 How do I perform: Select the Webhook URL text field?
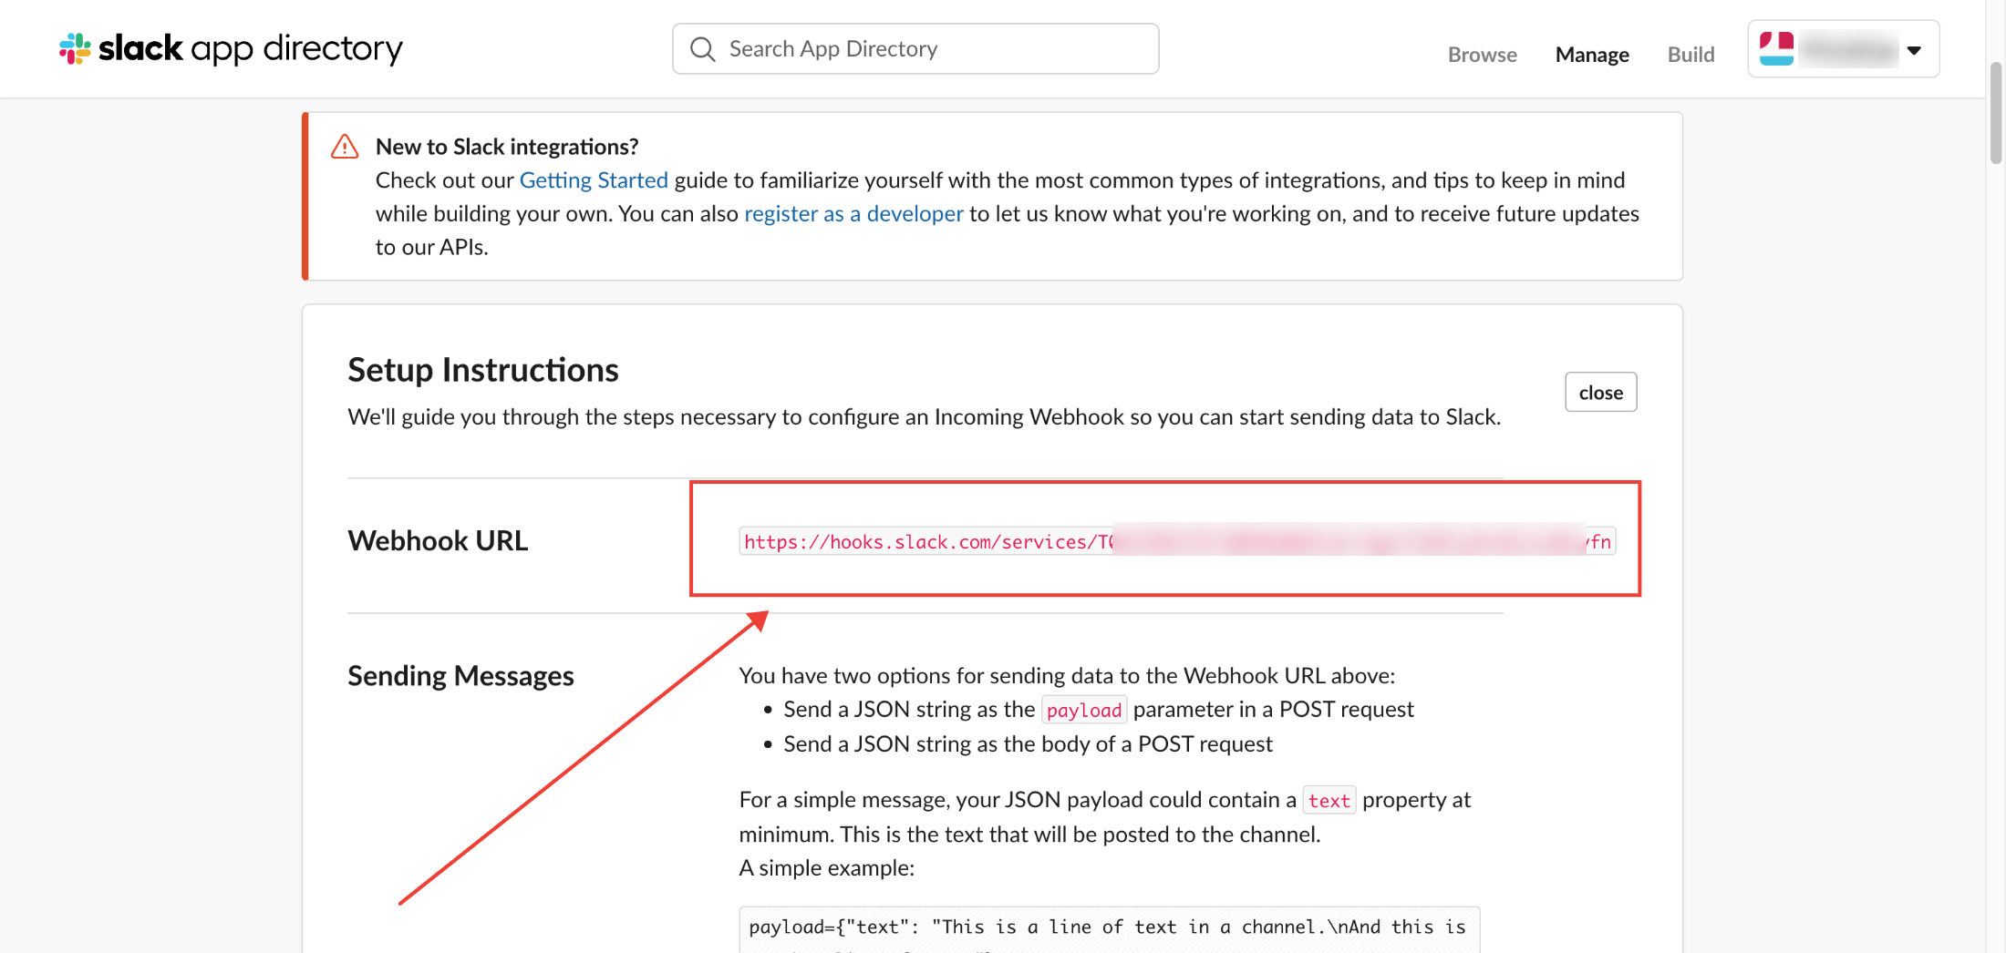[x=1177, y=541]
